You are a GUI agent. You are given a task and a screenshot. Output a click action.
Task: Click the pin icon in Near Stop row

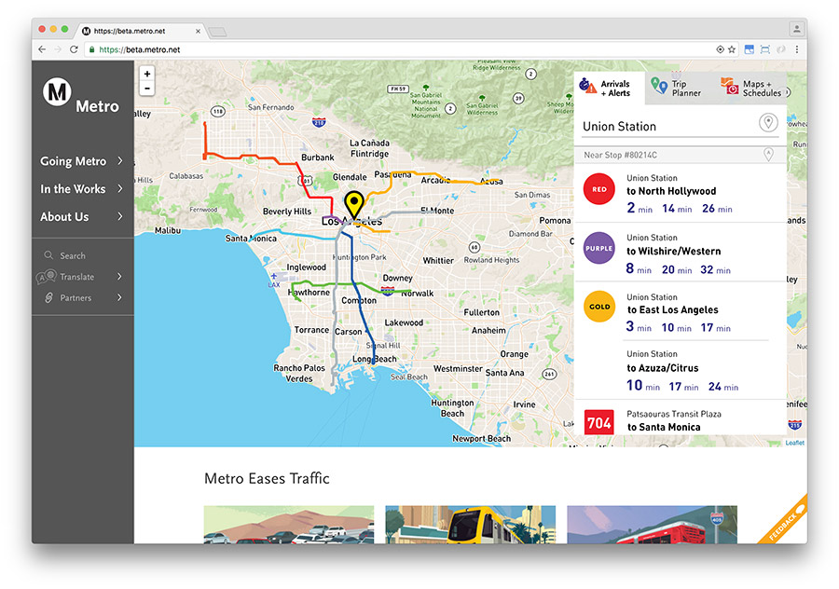pyautogui.click(x=768, y=155)
